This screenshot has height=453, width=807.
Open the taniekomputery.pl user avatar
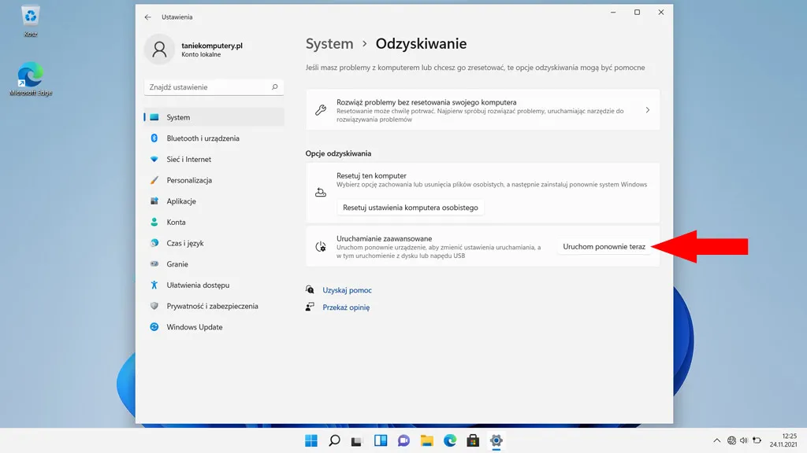pos(159,50)
